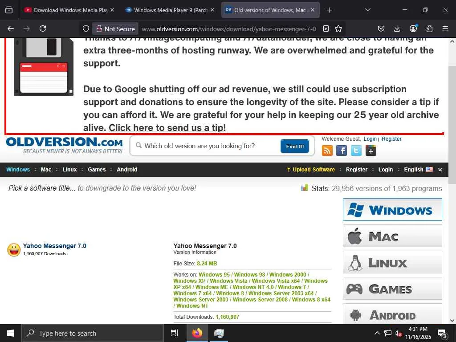
Task: Click the Not Secure site info button
Action: click(x=115, y=29)
